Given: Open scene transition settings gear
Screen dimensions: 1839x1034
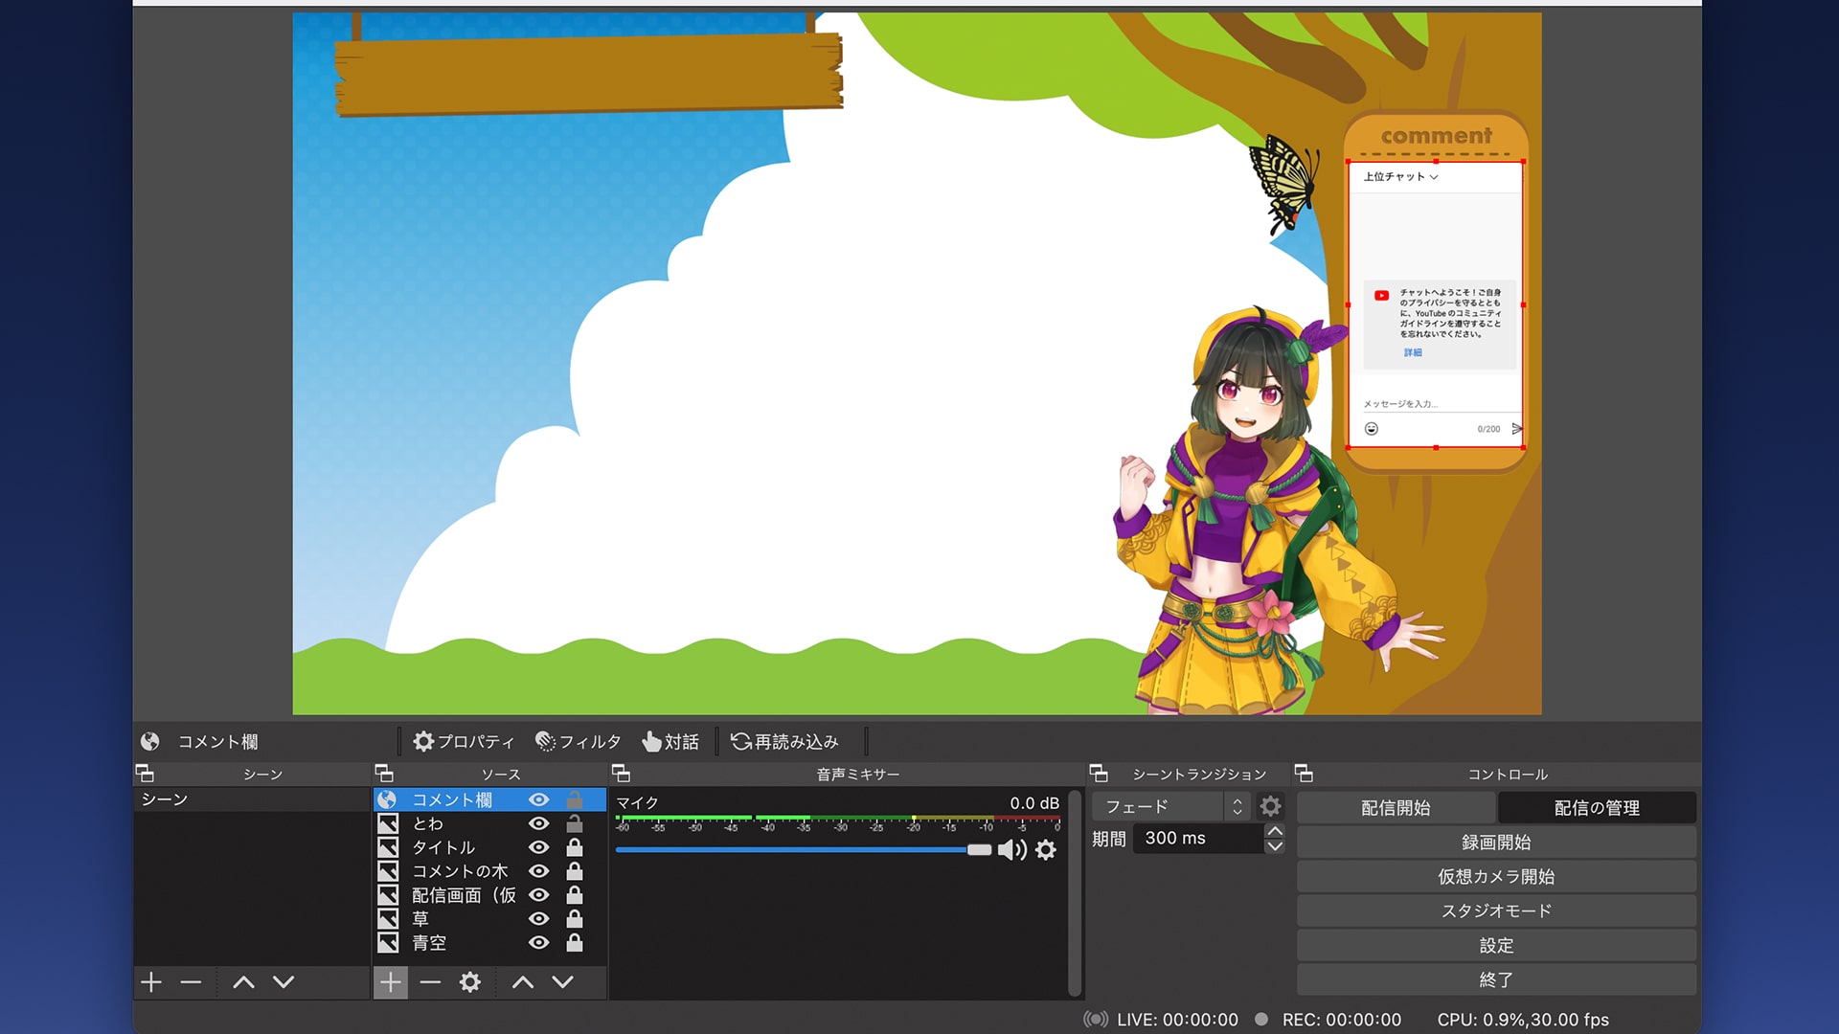Looking at the screenshot, I should click(1270, 806).
